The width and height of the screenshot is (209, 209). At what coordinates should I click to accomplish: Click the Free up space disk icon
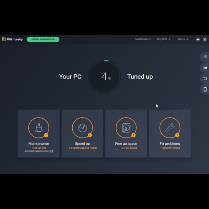(126, 127)
